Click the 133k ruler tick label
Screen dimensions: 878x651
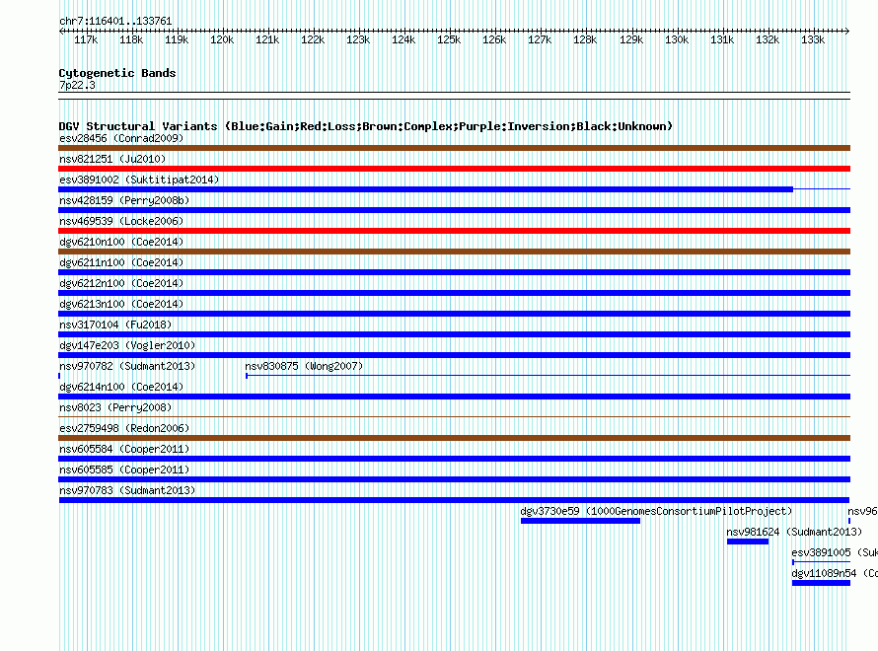coord(813,39)
